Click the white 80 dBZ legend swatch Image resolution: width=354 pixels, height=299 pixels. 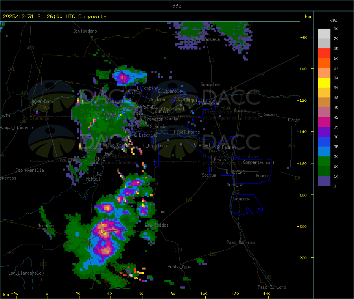click(324, 34)
